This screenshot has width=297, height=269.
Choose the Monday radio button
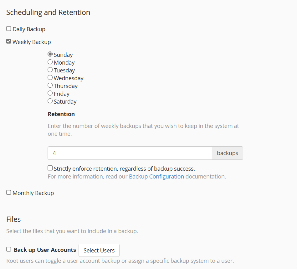click(x=50, y=62)
